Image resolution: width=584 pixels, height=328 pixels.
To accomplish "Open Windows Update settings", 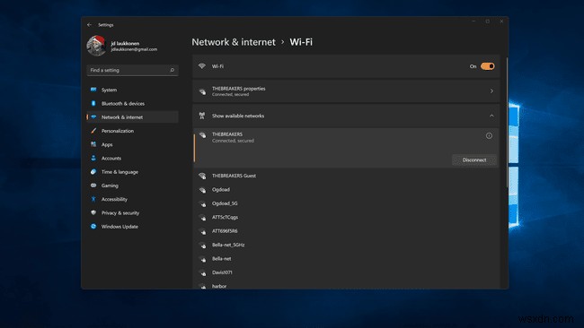I will click(x=133, y=227).
